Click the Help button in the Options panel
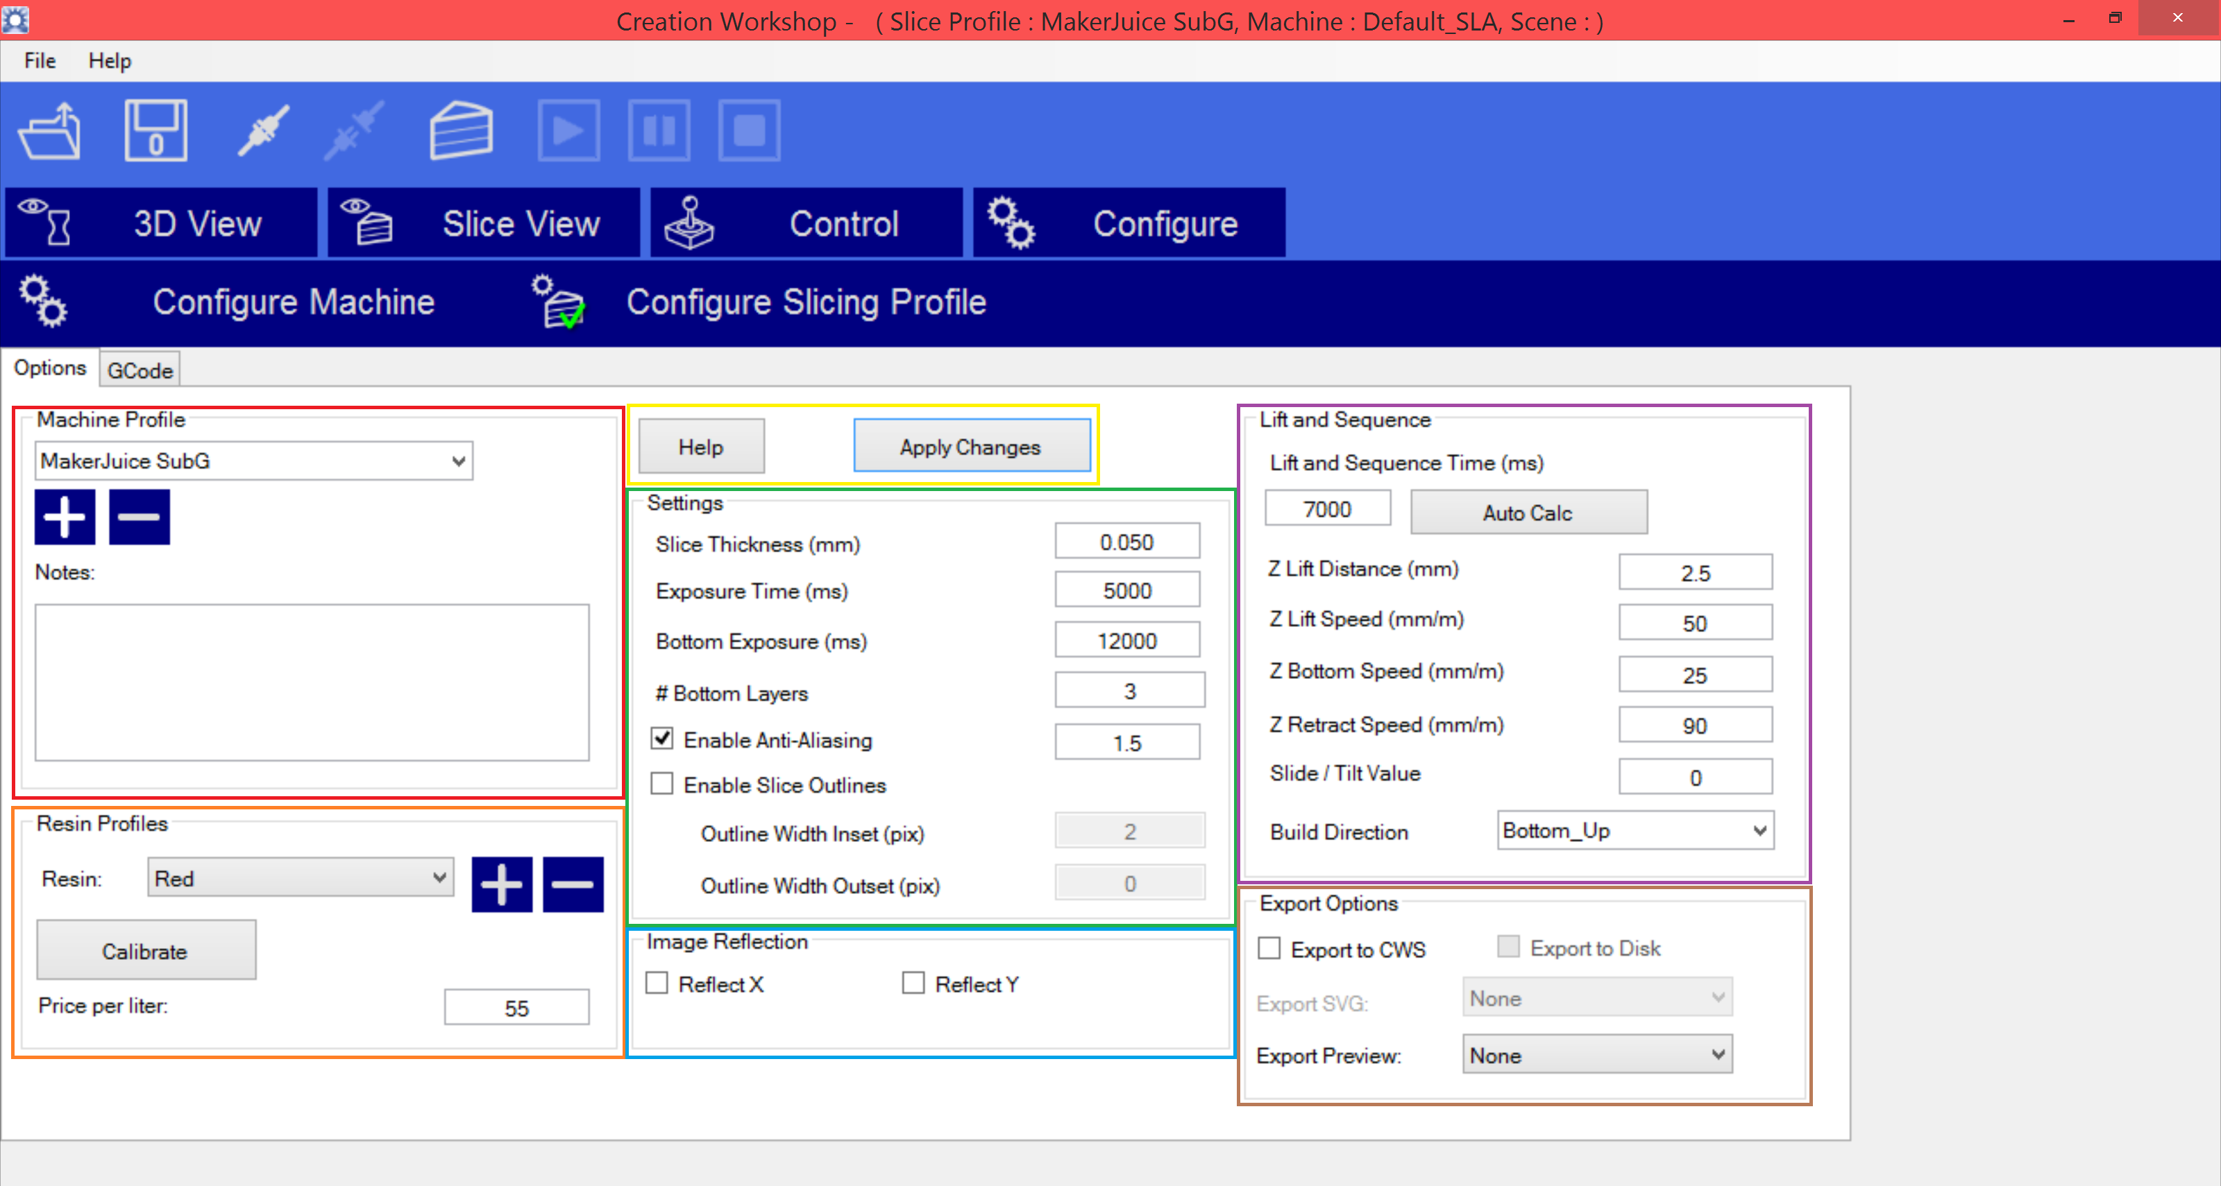This screenshot has height=1186, width=2221. pyautogui.click(x=701, y=446)
